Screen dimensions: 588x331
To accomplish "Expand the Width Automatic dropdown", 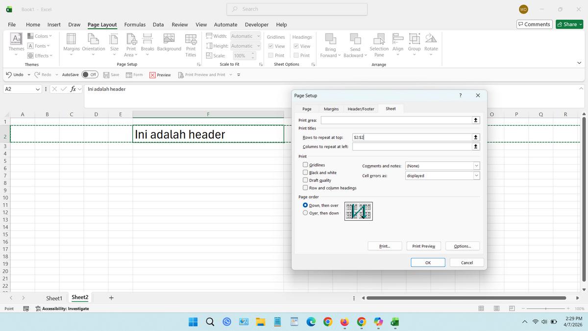I will [x=258, y=36].
